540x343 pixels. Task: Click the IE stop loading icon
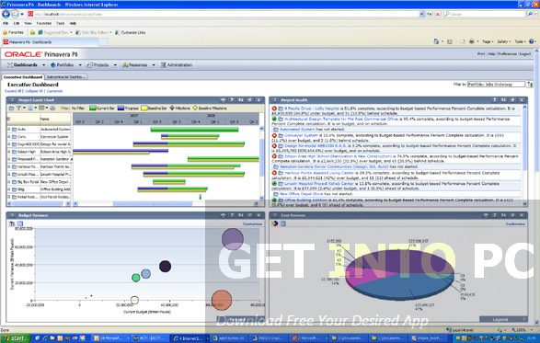[x=437, y=14]
